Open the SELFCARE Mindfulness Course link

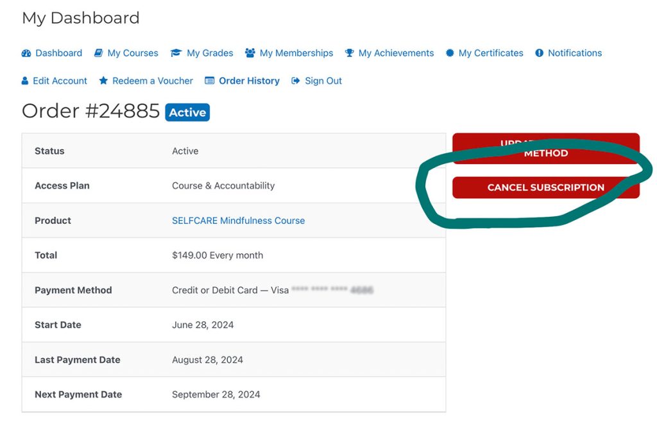click(x=238, y=221)
